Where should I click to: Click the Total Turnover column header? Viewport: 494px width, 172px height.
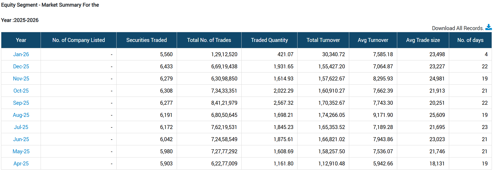(x=323, y=40)
